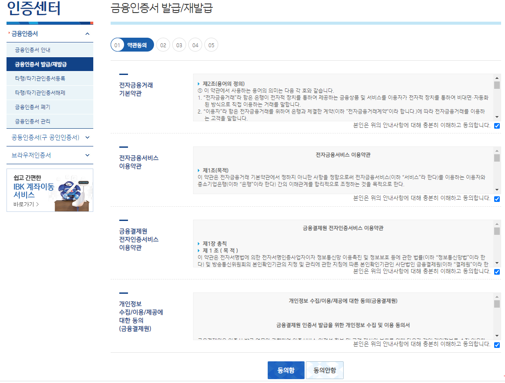This screenshot has width=505, height=383.
Task: Select 금융인증서 발급/재발급 menu item
Action: pos(50,64)
